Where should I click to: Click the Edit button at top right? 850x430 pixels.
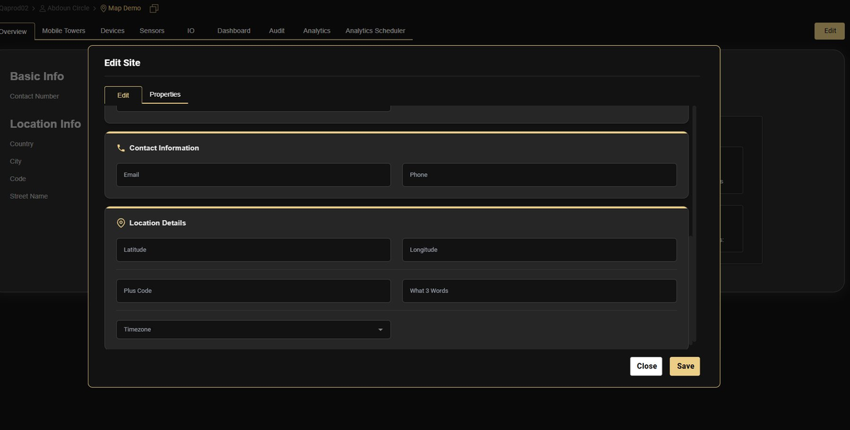[x=829, y=31]
